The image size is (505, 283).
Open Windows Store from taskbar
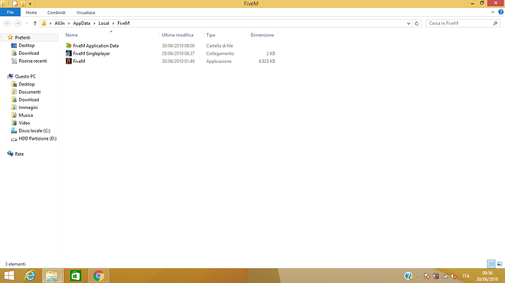point(75,276)
